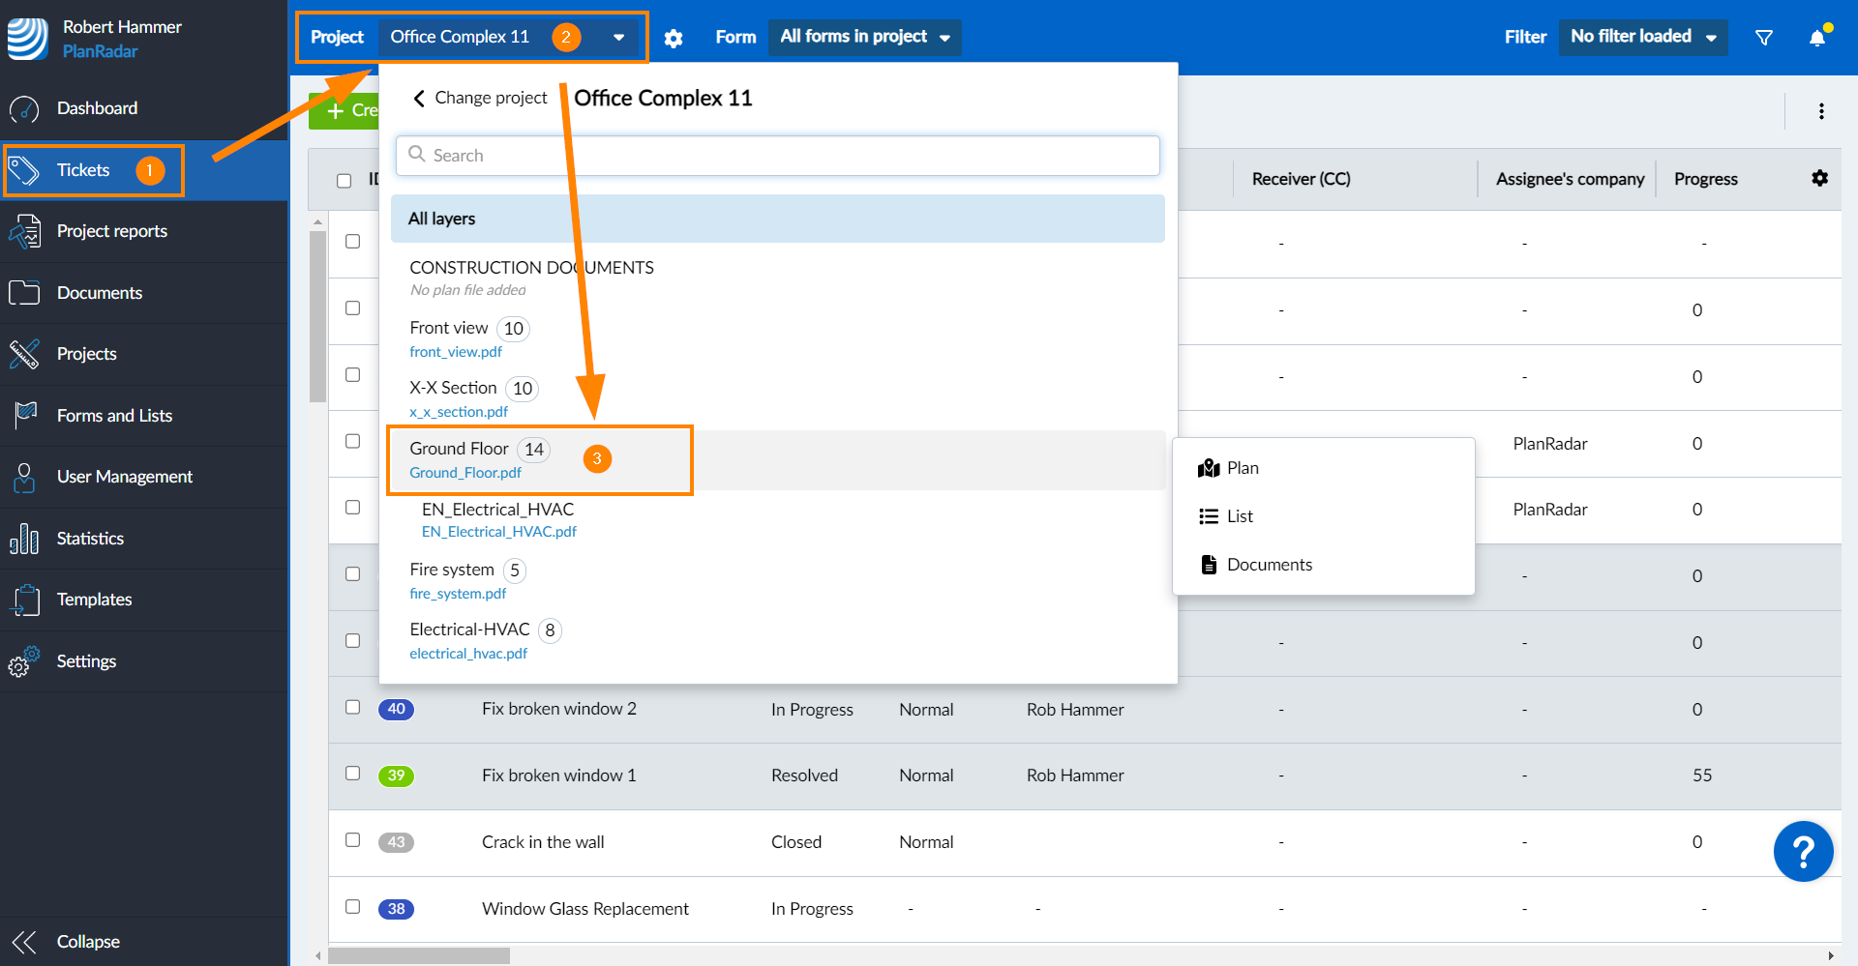Open the Dashboard gauge icon

[x=24, y=109]
